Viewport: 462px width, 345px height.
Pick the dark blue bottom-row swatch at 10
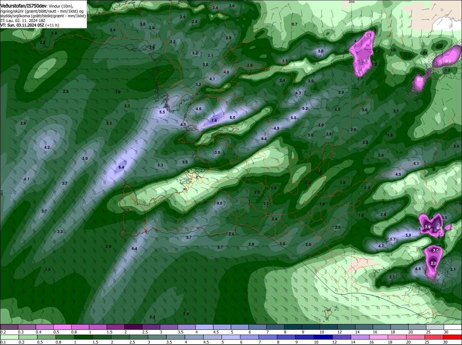tap(323, 337)
